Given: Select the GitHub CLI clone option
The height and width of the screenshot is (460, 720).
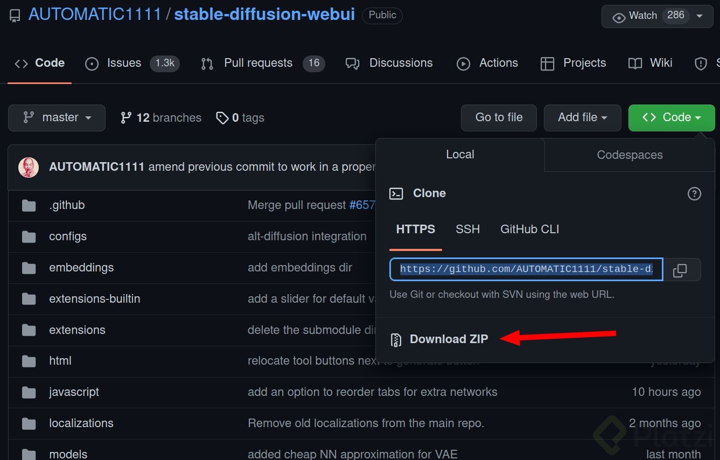Looking at the screenshot, I should [530, 229].
